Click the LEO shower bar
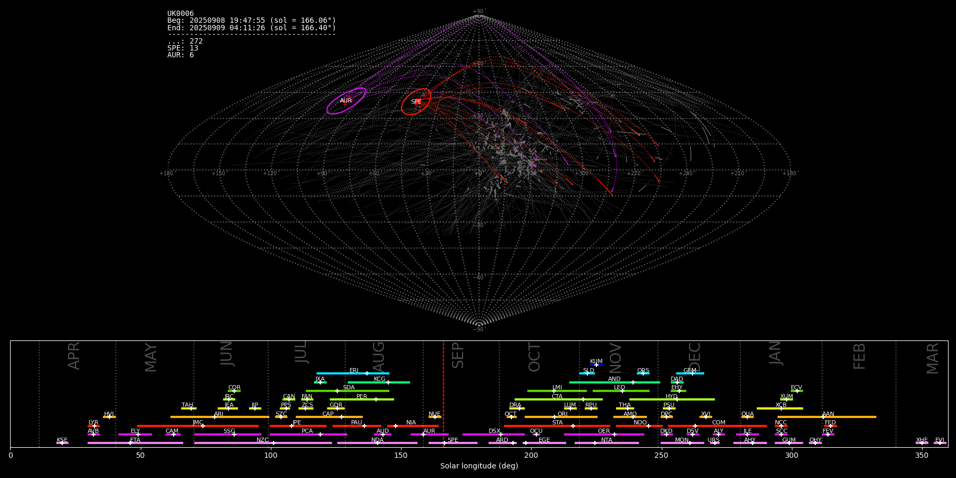This screenshot has height=478, width=956. pyautogui.click(x=621, y=391)
